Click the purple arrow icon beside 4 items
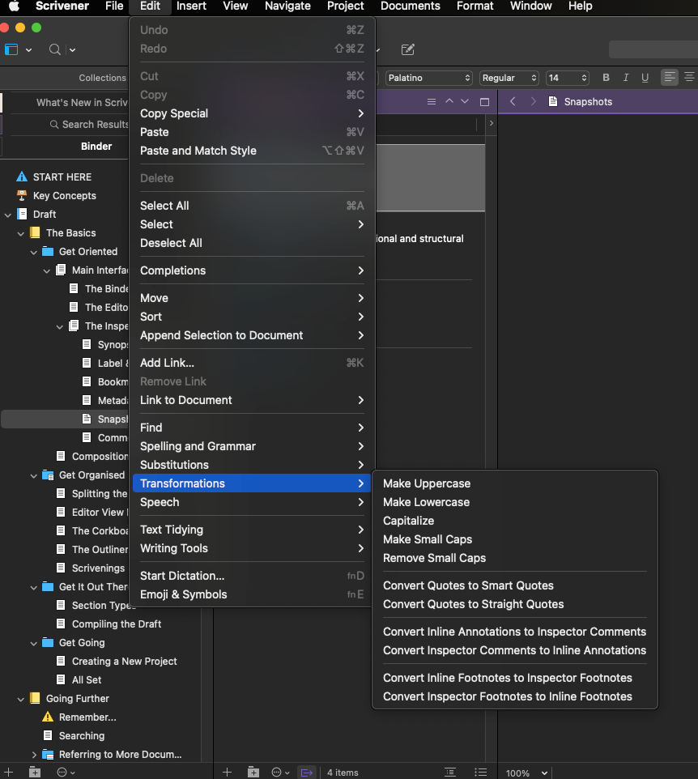The image size is (698, 779). pyautogui.click(x=307, y=773)
